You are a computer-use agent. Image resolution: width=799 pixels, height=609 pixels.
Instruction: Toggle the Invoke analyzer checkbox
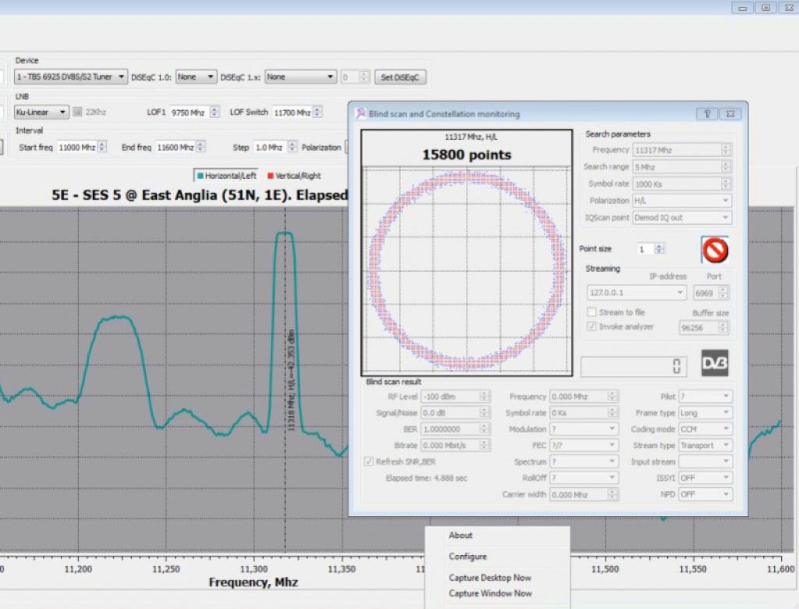[x=591, y=326]
